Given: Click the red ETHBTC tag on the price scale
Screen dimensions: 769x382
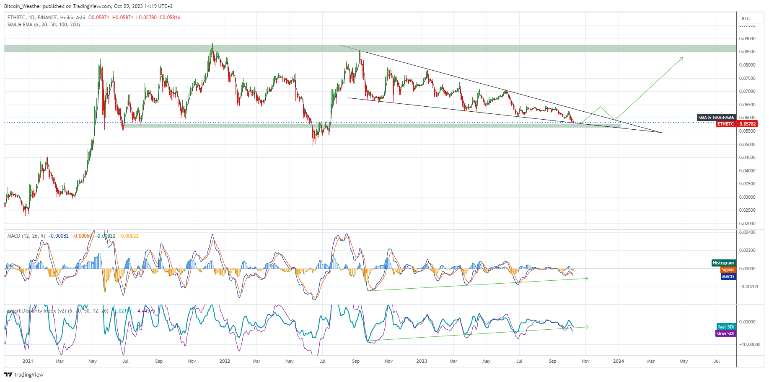Looking at the screenshot, I should click(725, 124).
